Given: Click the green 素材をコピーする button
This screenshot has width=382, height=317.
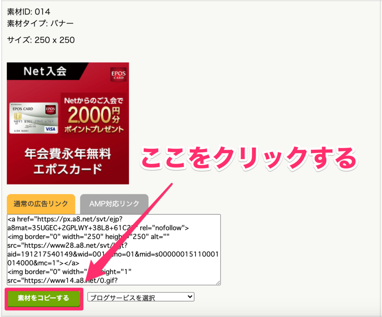Looking at the screenshot, I should point(44,298).
